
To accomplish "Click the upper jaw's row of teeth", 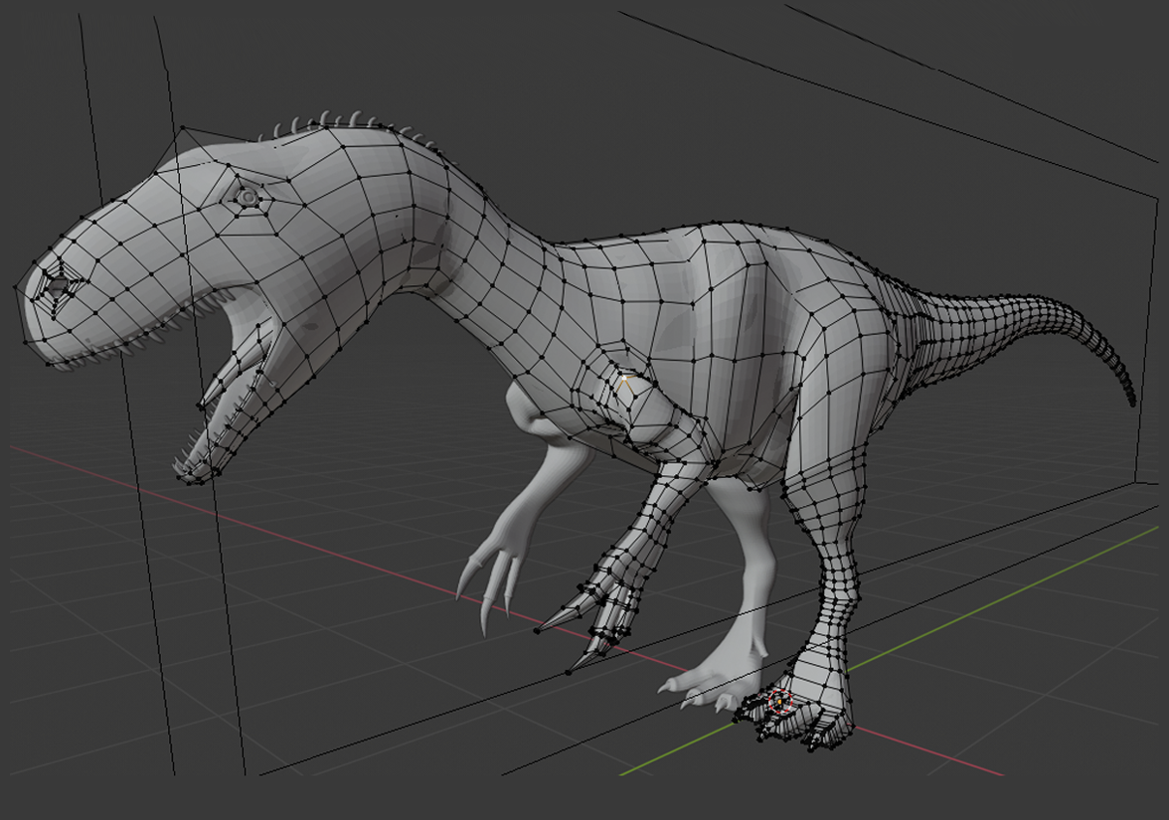I will point(149,345).
